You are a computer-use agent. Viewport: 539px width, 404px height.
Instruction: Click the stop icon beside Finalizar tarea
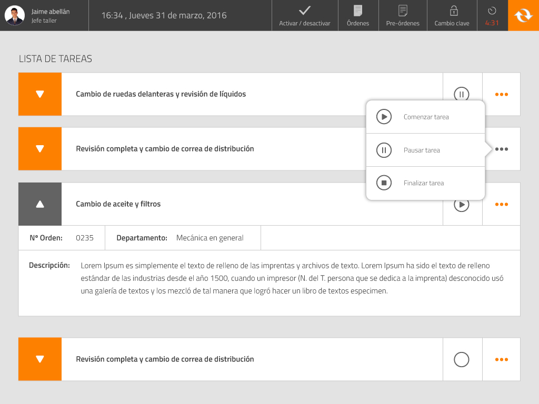coord(384,183)
